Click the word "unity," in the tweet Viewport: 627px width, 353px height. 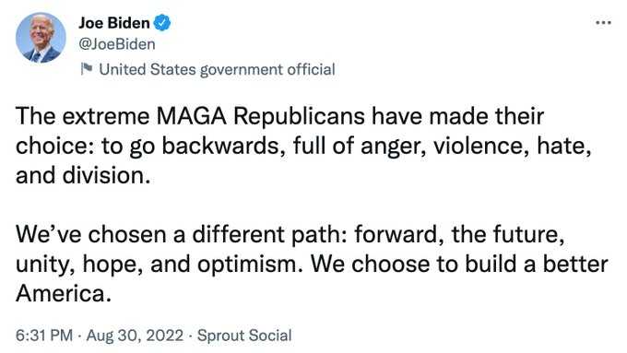pos(45,265)
